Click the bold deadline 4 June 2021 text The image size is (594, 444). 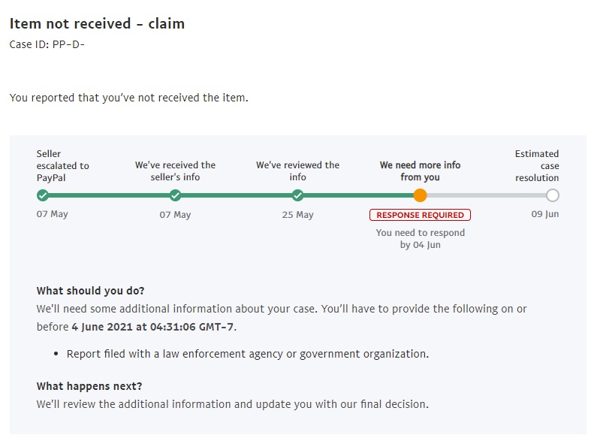pyautogui.click(x=152, y=327)
